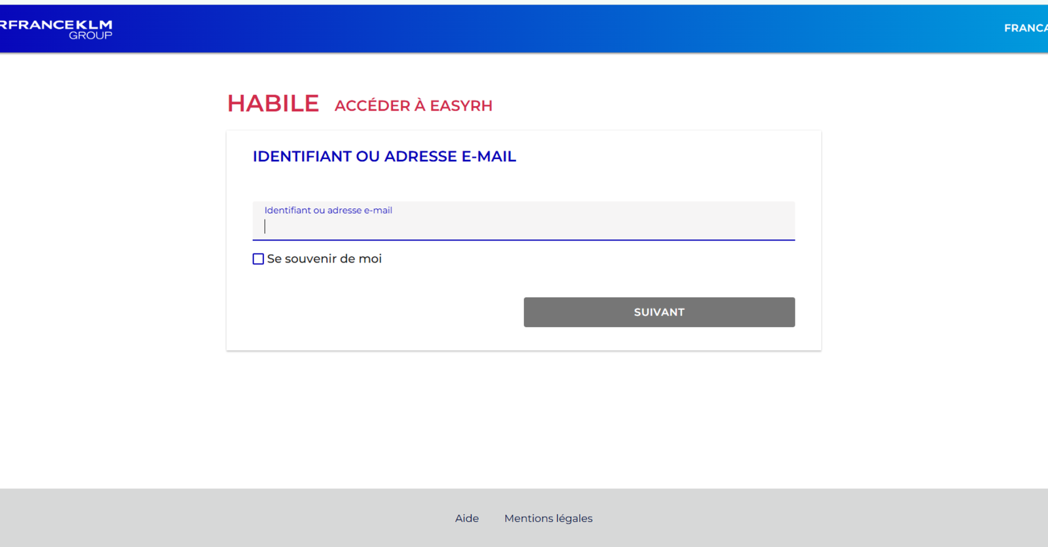Enable the Se souvenir de moi checkbox

click(x=257, y=259)
